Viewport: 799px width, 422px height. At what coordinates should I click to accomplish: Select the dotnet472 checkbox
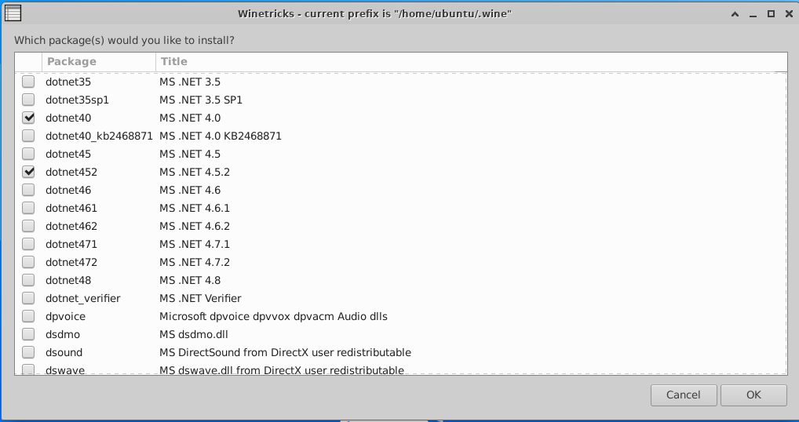(x=28, y=262)
